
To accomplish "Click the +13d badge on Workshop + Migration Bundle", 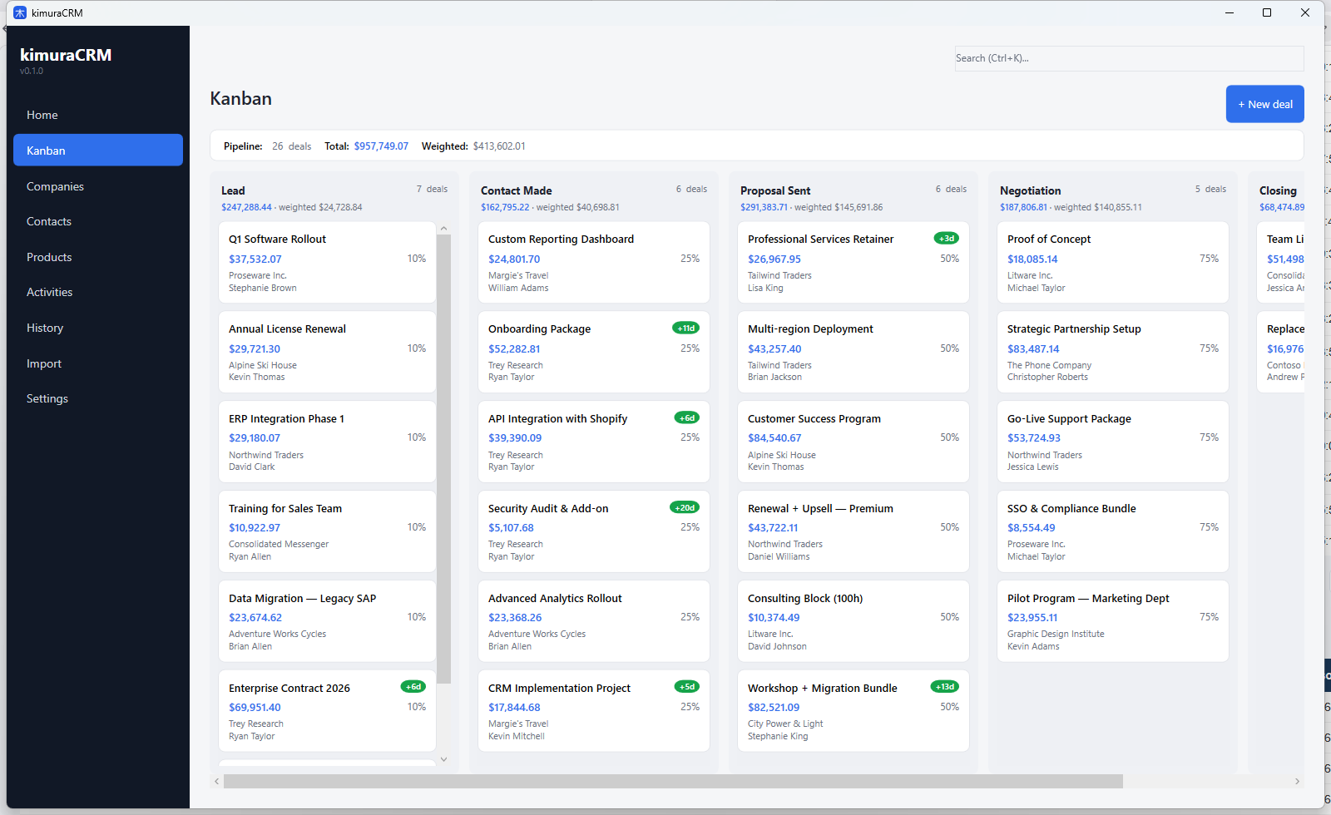I will click(945, 687).
